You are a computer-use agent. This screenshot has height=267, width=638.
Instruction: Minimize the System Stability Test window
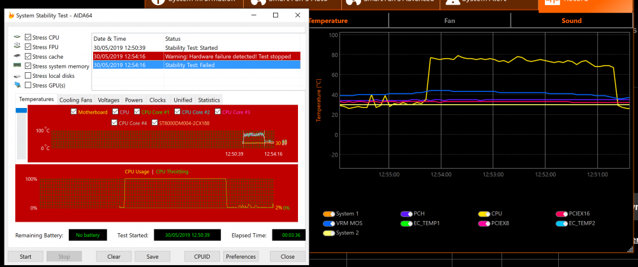(x=254, y=15)
